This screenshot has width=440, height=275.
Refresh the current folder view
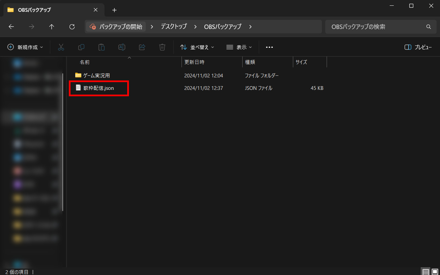(72, 27)
